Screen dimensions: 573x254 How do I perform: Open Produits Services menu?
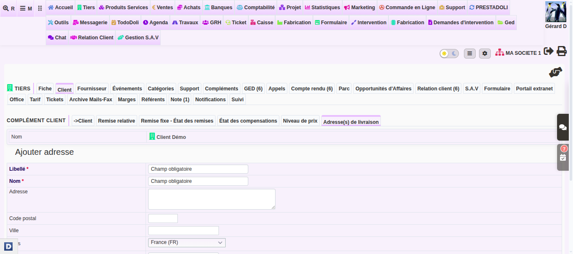coord(123,8)
